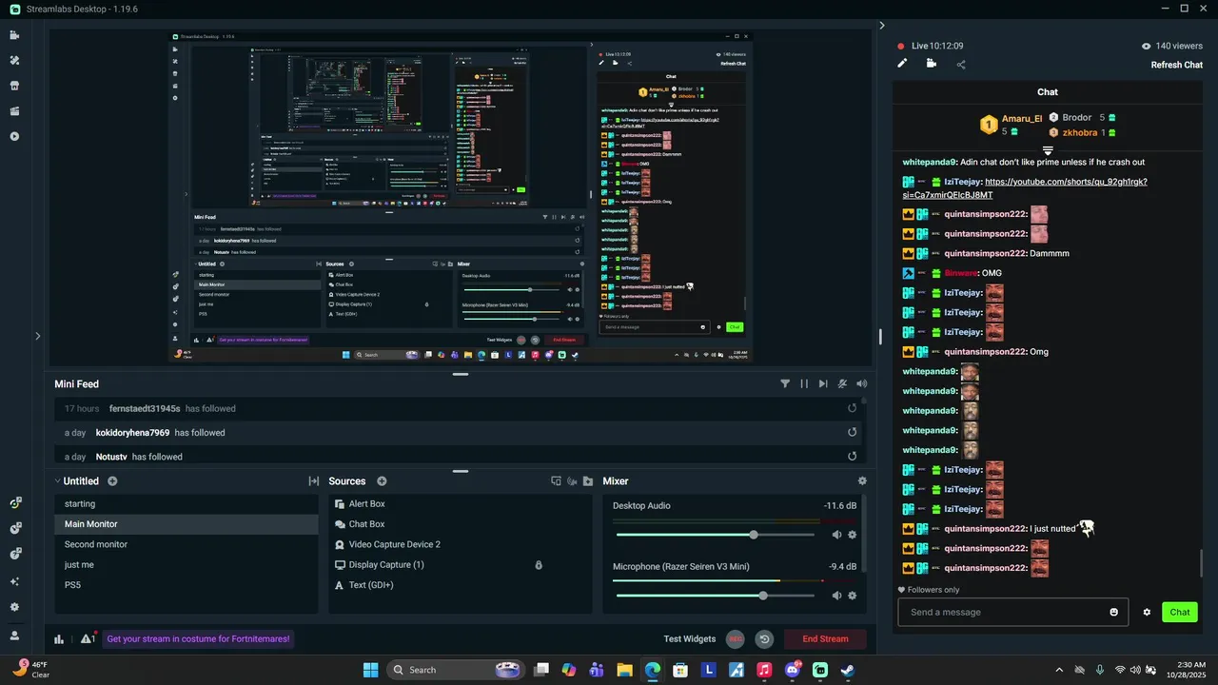Switch to Second monitor scene

[187, 545]
